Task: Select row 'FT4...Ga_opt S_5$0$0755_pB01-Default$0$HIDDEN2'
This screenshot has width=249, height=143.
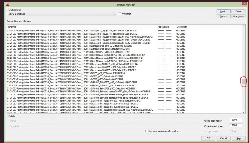Action: click(125, 30)
